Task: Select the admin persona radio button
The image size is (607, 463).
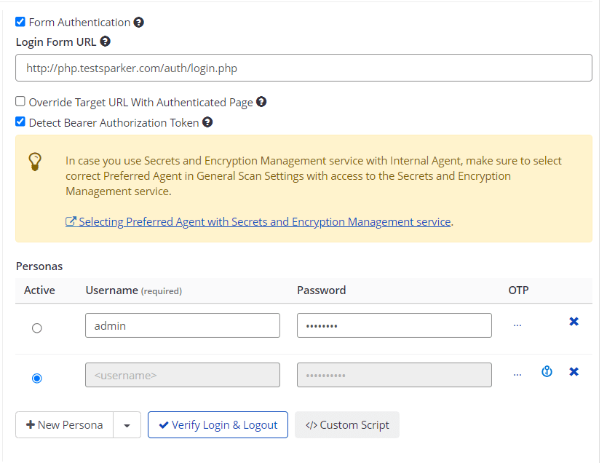Action: click(36, 328)
